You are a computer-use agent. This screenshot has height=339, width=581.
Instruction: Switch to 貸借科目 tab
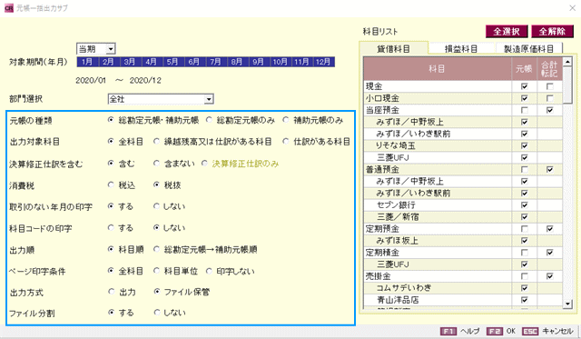tap(394, 48)
